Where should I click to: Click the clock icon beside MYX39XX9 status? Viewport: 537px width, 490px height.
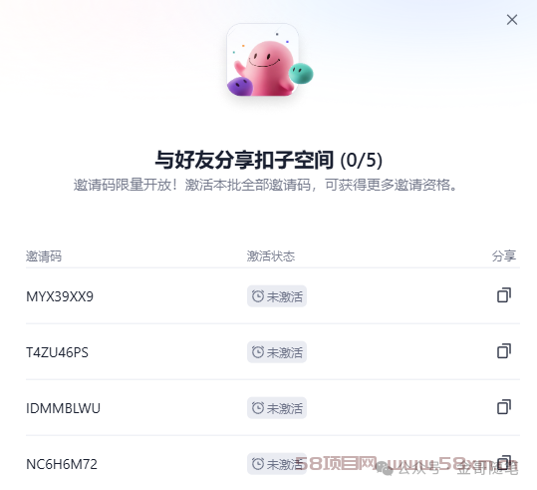(x=258, y=296)
